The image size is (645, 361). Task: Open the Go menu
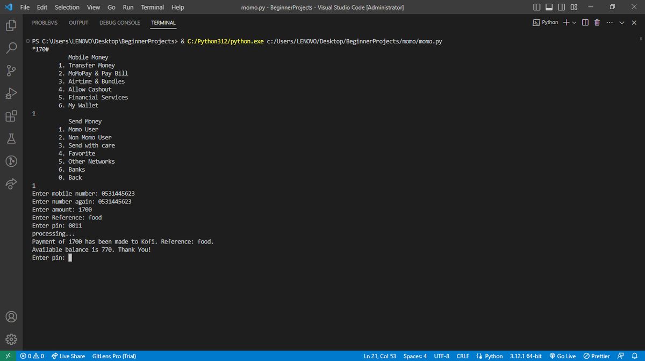coord(112,7)
